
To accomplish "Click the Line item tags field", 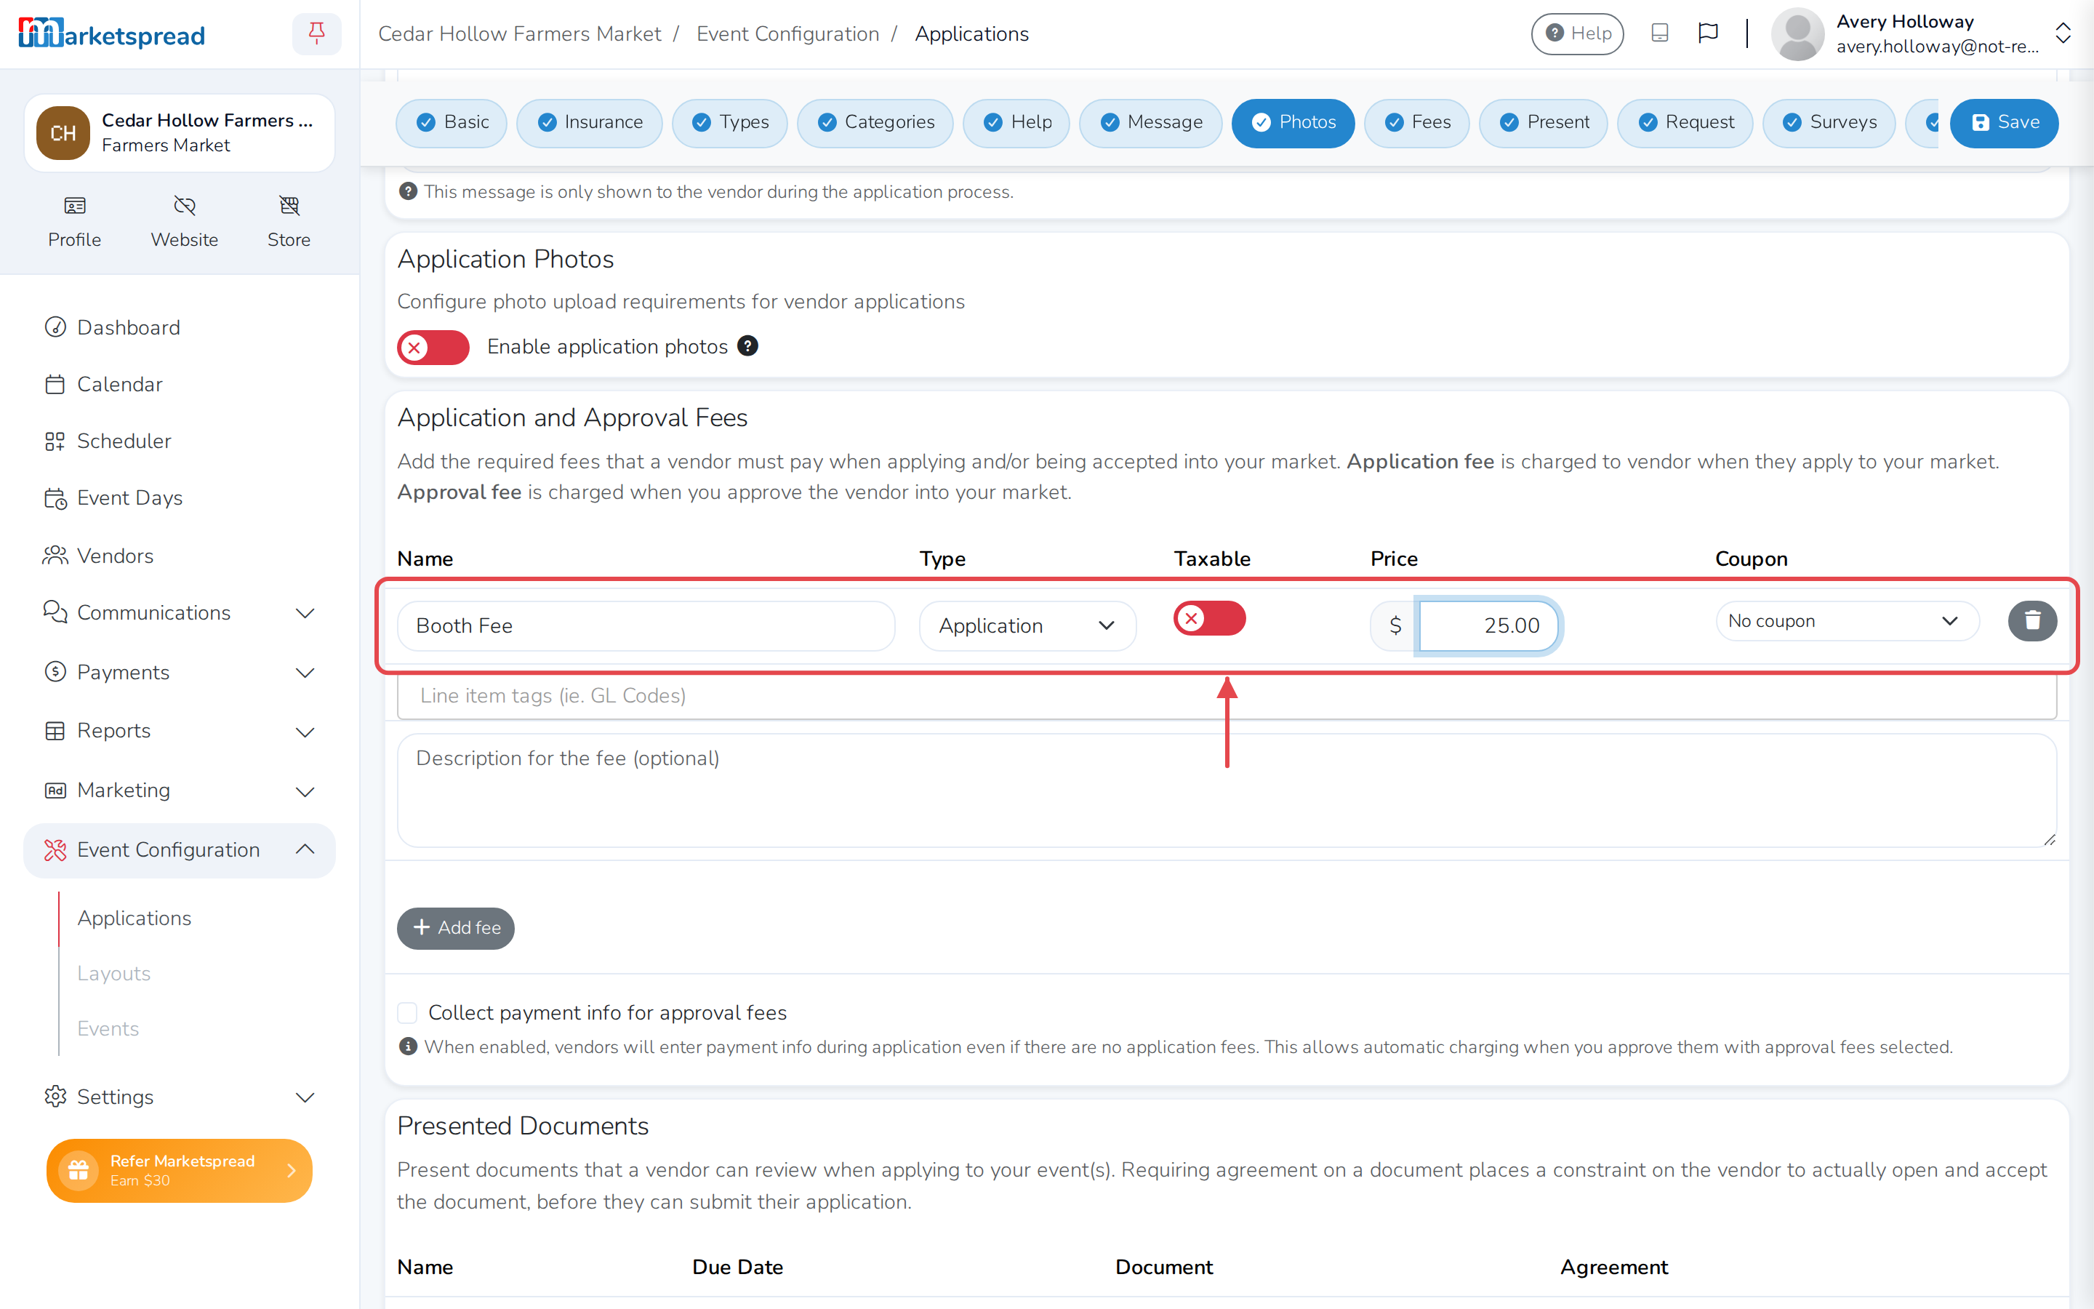I will tap(1227, 696).
